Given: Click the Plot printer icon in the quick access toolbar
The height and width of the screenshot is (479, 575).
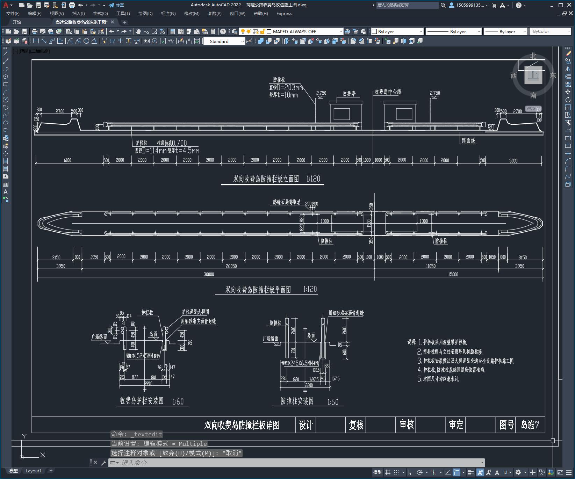Looking at the screenshot, I should click(72, 5).
